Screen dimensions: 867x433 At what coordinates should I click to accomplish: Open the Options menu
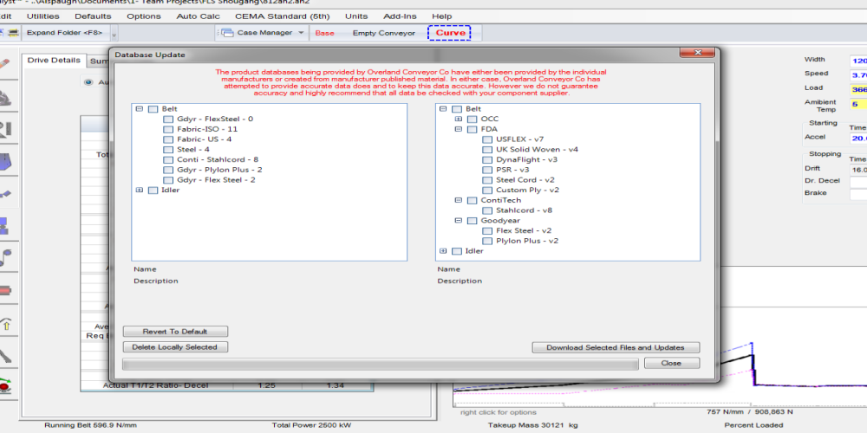click(x=144, y=16)
